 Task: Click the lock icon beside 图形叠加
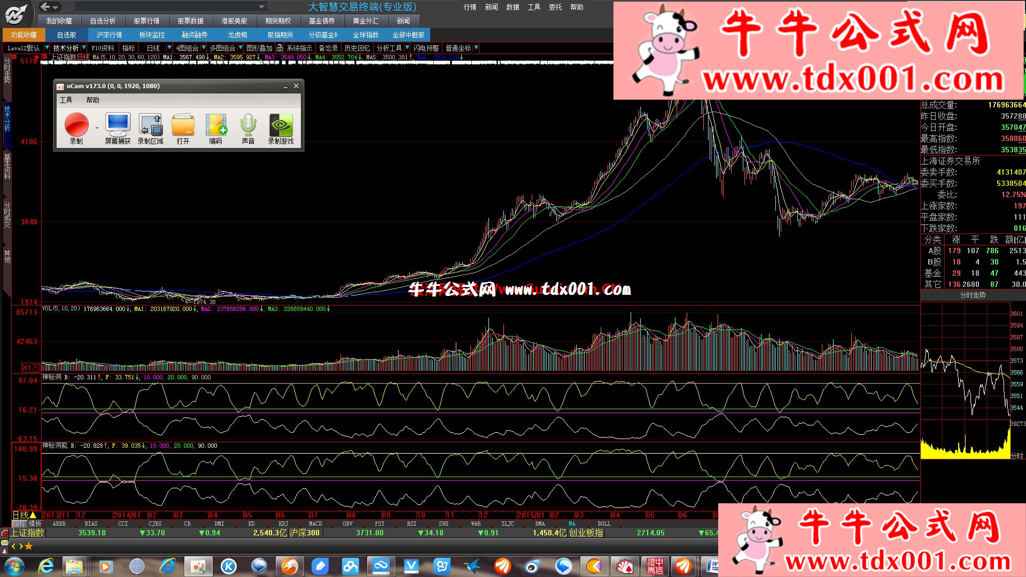(279, 48)
